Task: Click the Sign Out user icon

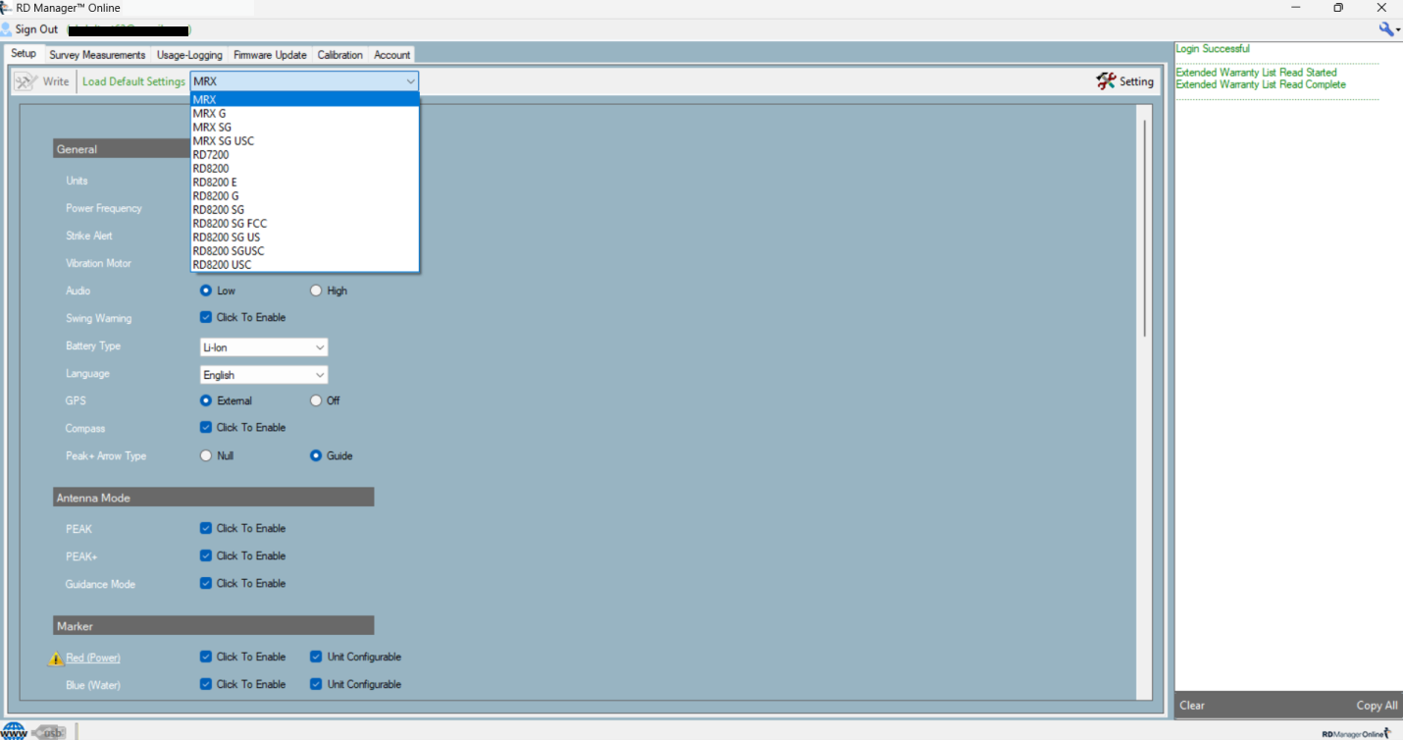Action: click(x=6, y=29)
